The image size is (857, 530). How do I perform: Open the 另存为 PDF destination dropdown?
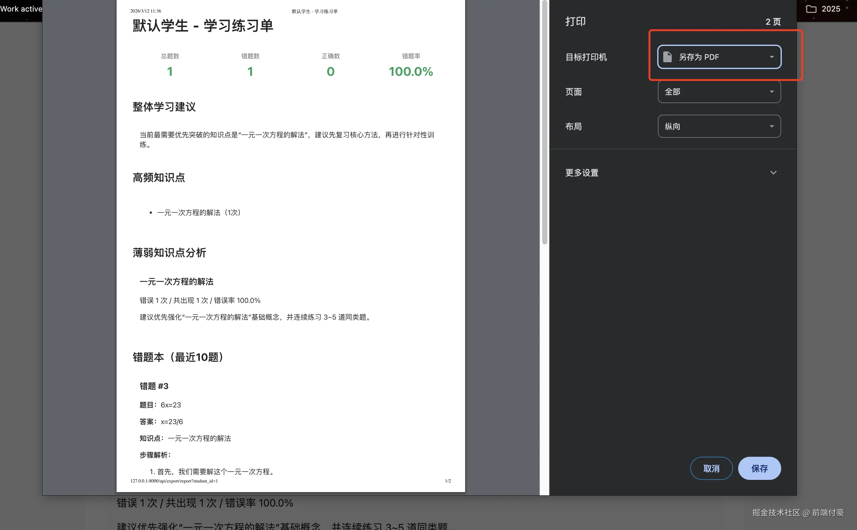[x=719, y=57]
